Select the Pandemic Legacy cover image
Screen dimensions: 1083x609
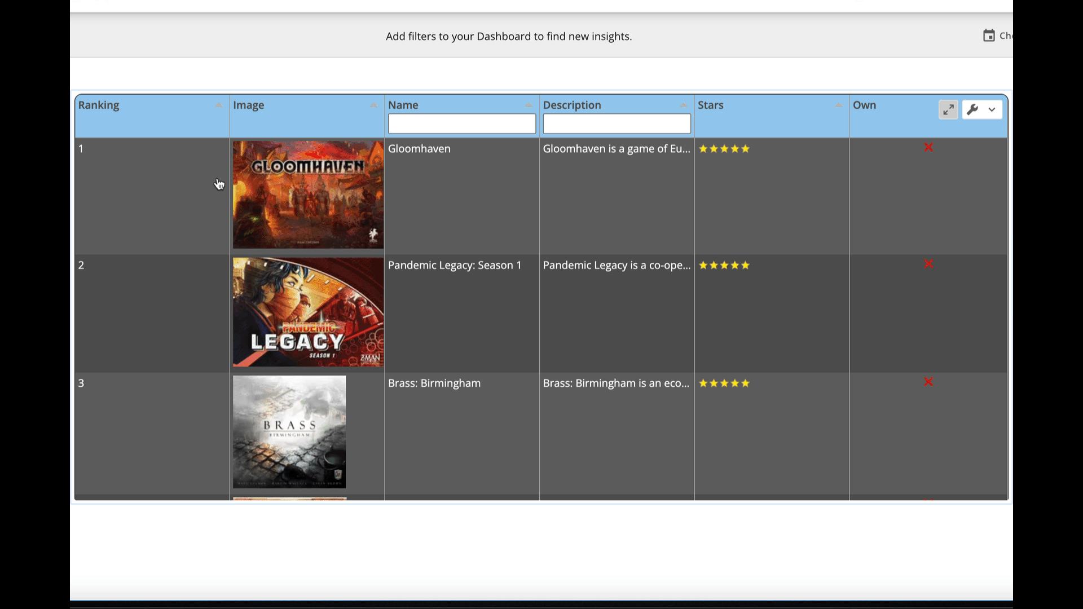click(308, 312)
